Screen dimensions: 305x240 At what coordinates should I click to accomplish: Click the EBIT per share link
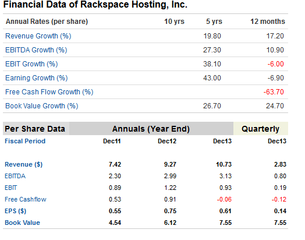[10, 188]
